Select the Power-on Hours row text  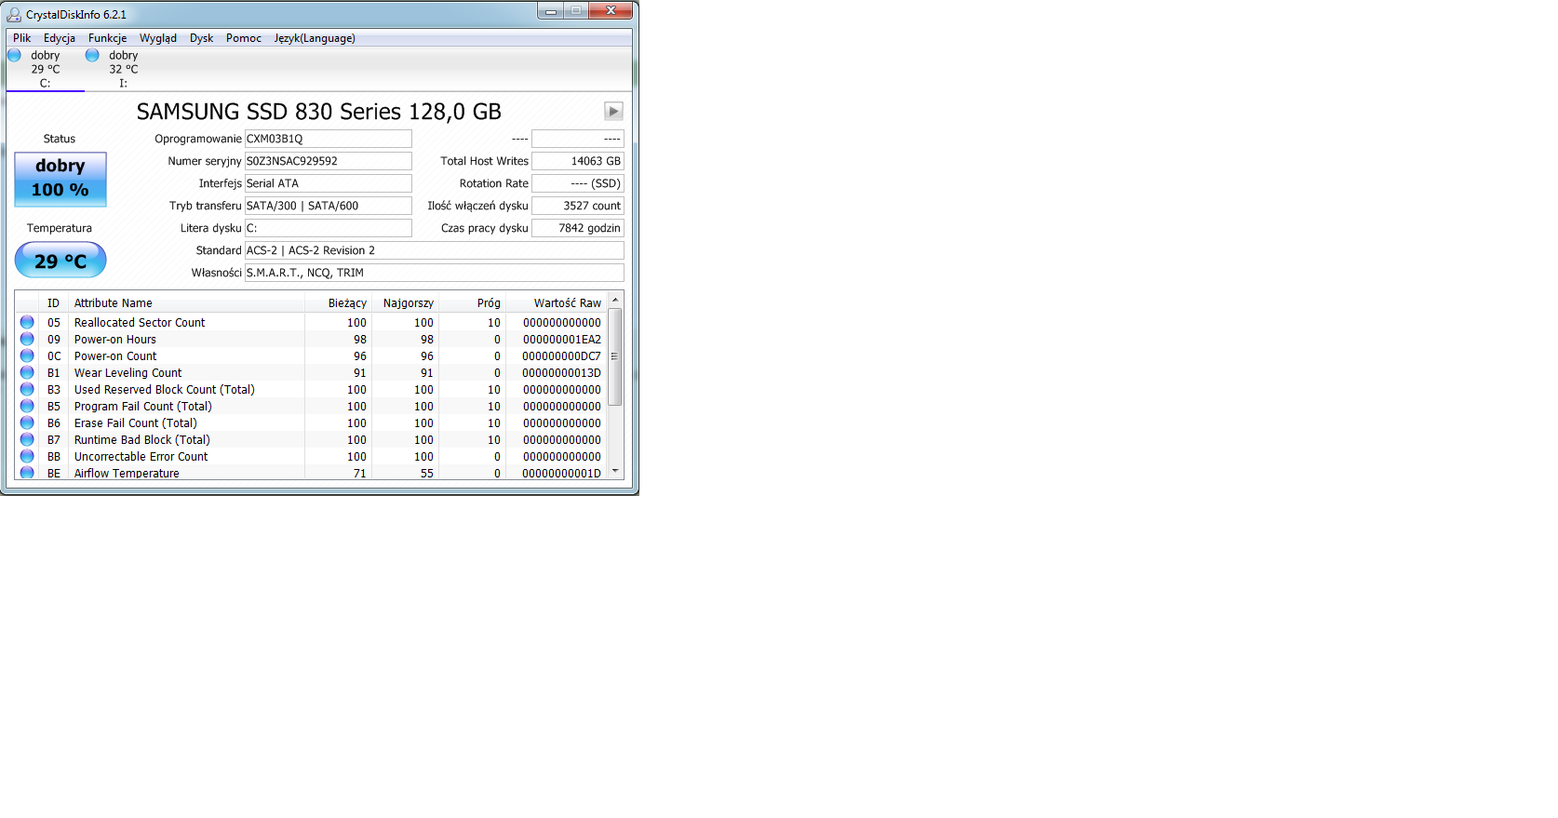(115, 340)
